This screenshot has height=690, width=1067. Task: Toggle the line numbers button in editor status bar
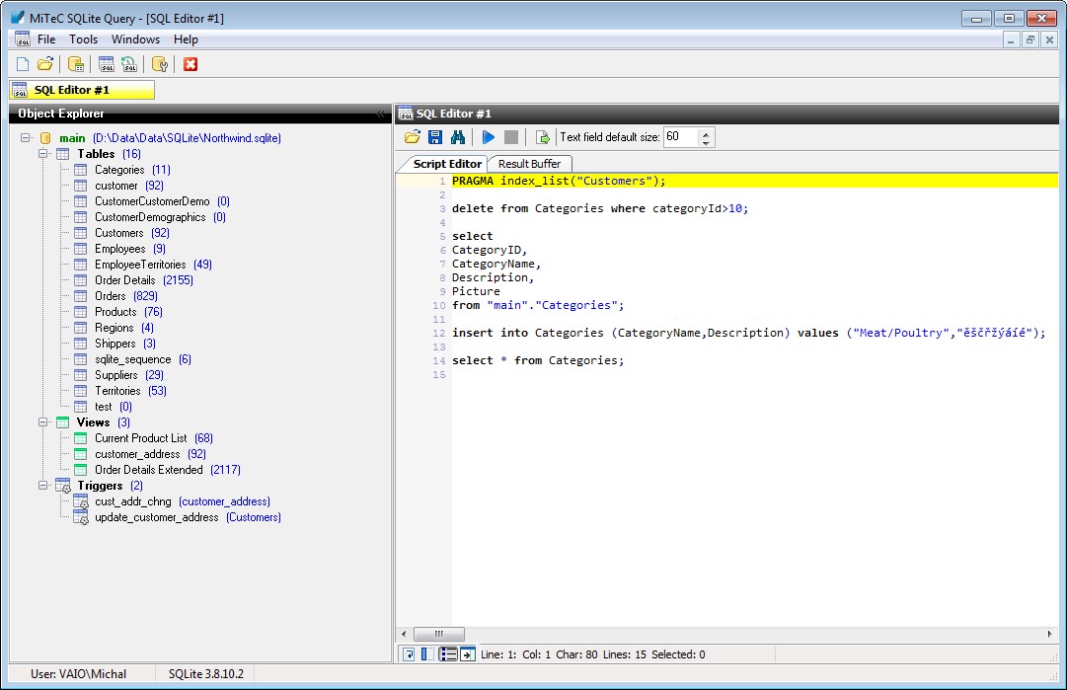448,654
